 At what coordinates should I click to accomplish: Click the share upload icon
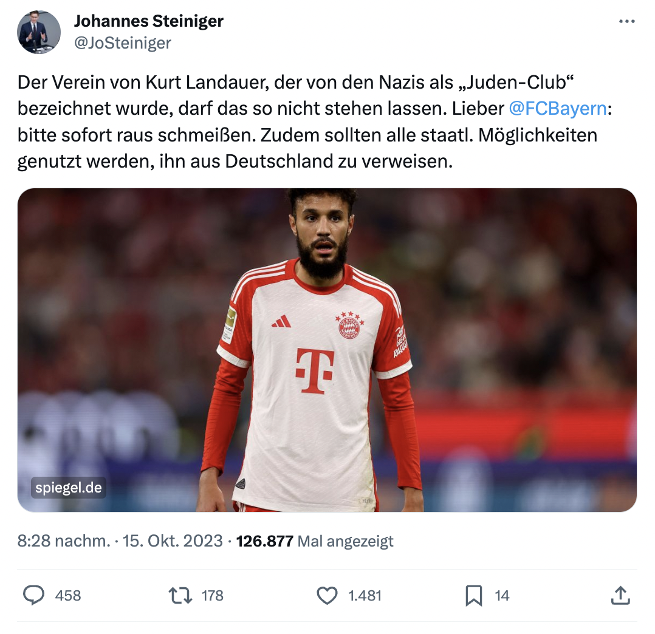(x=620, y=595)
